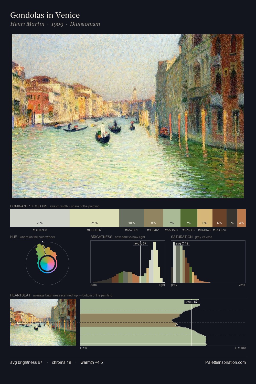
Task: Select the 7% sage #AABA97 swatch
Action: (x=172, y=218)
